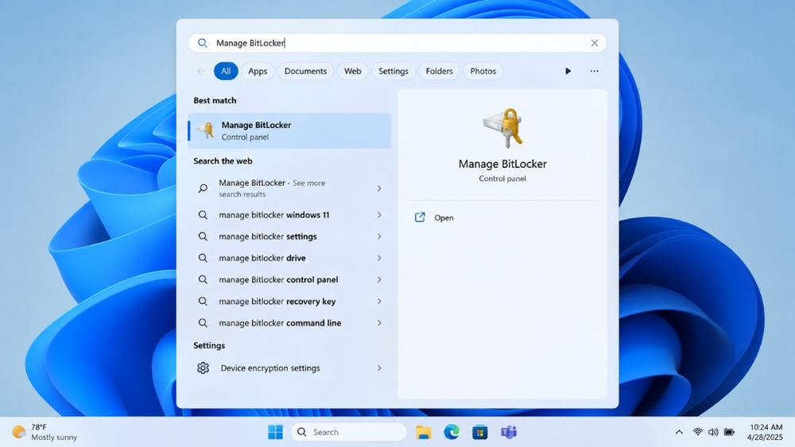Click the large Manage BitLocker padlock icon
Screen dimensions: 795x447
point(503,127)
